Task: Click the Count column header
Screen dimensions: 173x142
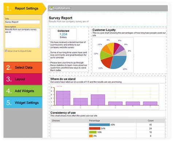Action: pos(150,121)
